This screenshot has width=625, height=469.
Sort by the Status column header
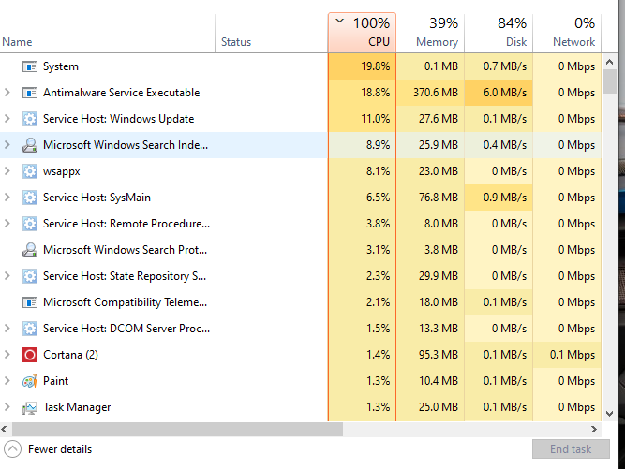(272, 33)
